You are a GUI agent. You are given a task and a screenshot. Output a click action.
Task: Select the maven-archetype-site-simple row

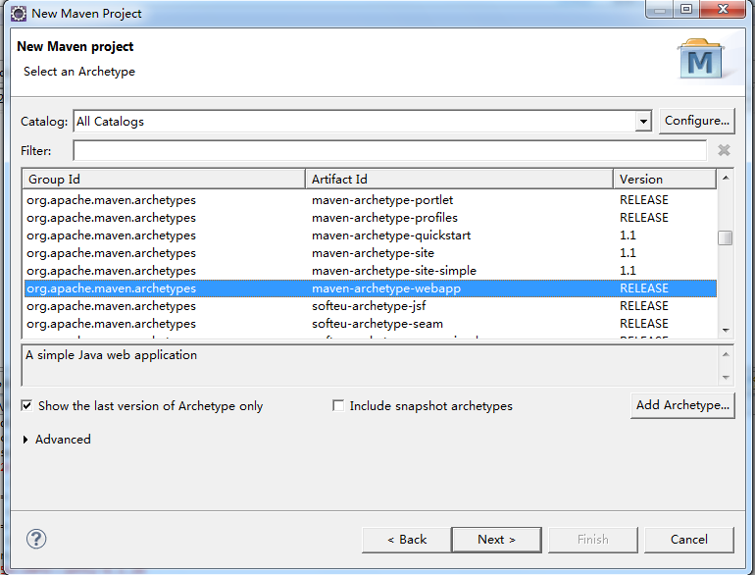coord(371,271)
